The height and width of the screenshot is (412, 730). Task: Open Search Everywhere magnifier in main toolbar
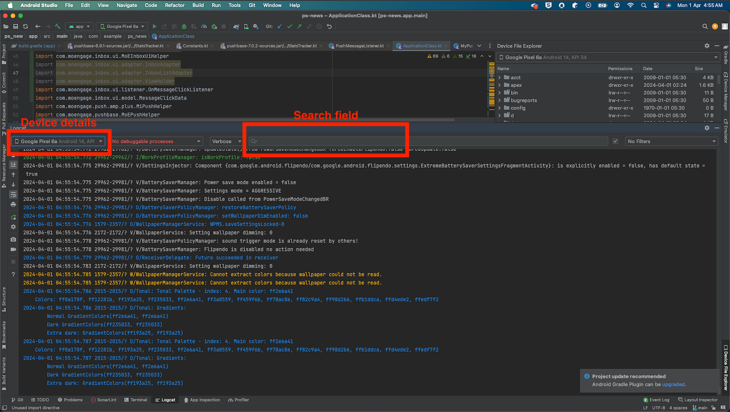(x=705, y=26)
